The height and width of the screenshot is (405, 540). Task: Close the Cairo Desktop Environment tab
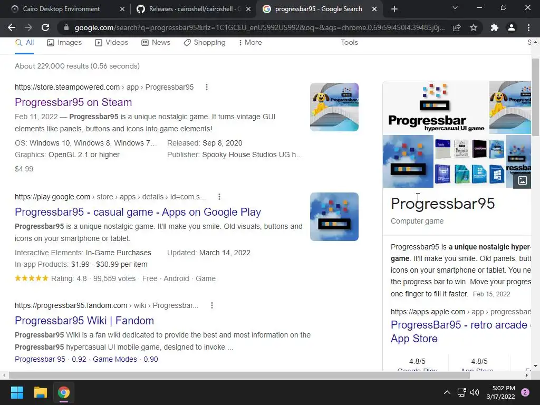(122, 9)
